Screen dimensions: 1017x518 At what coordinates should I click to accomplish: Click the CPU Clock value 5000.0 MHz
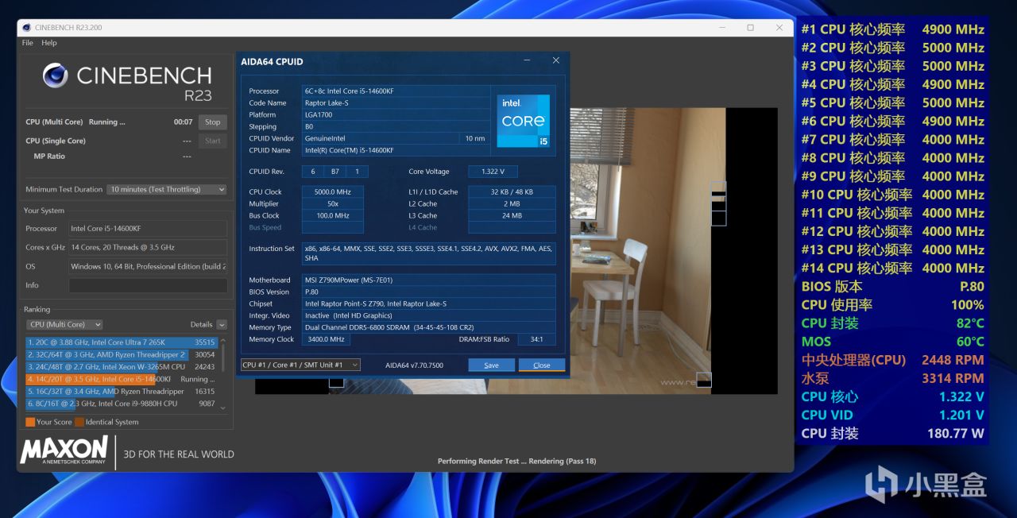click(332, 191)
